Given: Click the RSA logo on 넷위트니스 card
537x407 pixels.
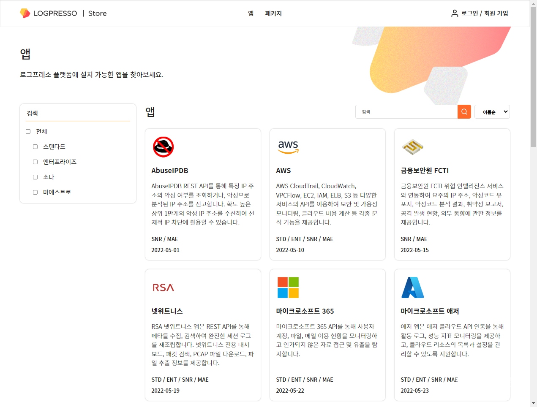Looking at the screenshot, I should [163, 287].
